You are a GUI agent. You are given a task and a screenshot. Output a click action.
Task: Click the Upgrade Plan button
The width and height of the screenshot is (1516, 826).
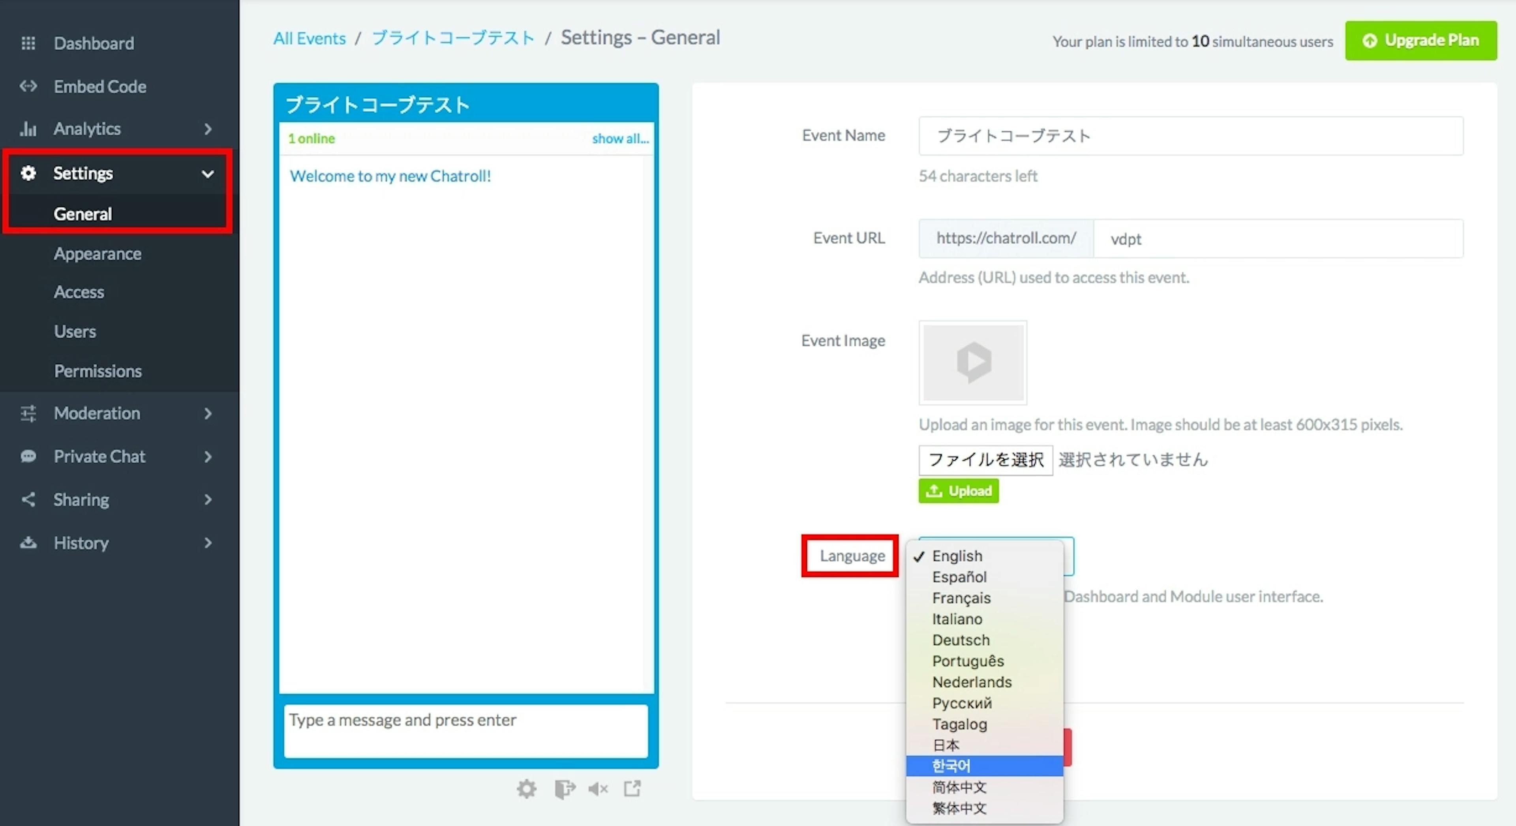click(x=1421, y=40)
